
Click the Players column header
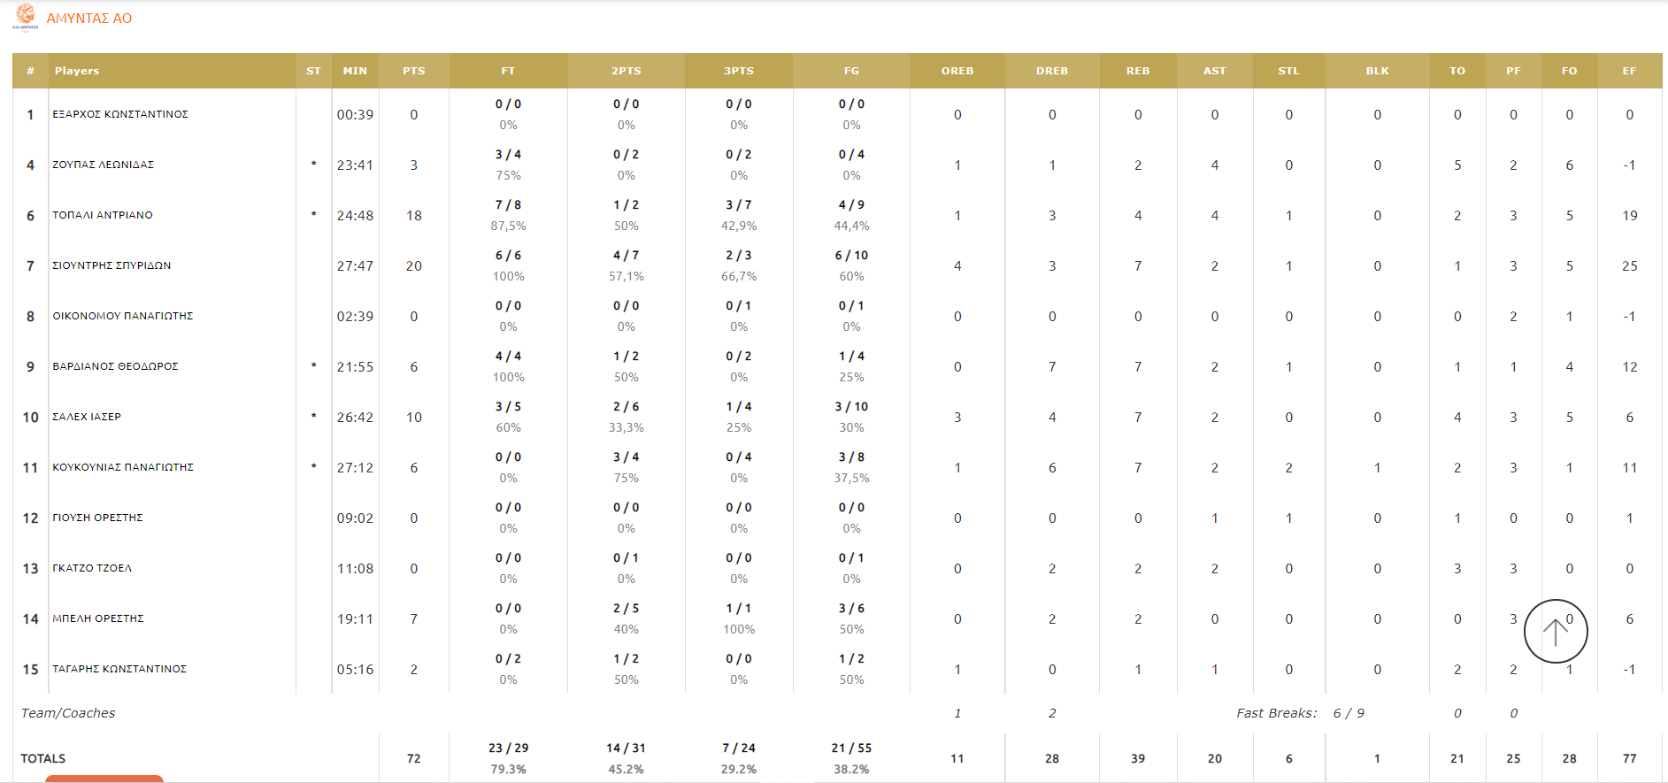(x=77, y=71)
